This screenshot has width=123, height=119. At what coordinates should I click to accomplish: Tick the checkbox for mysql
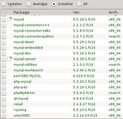click(4, 19)
